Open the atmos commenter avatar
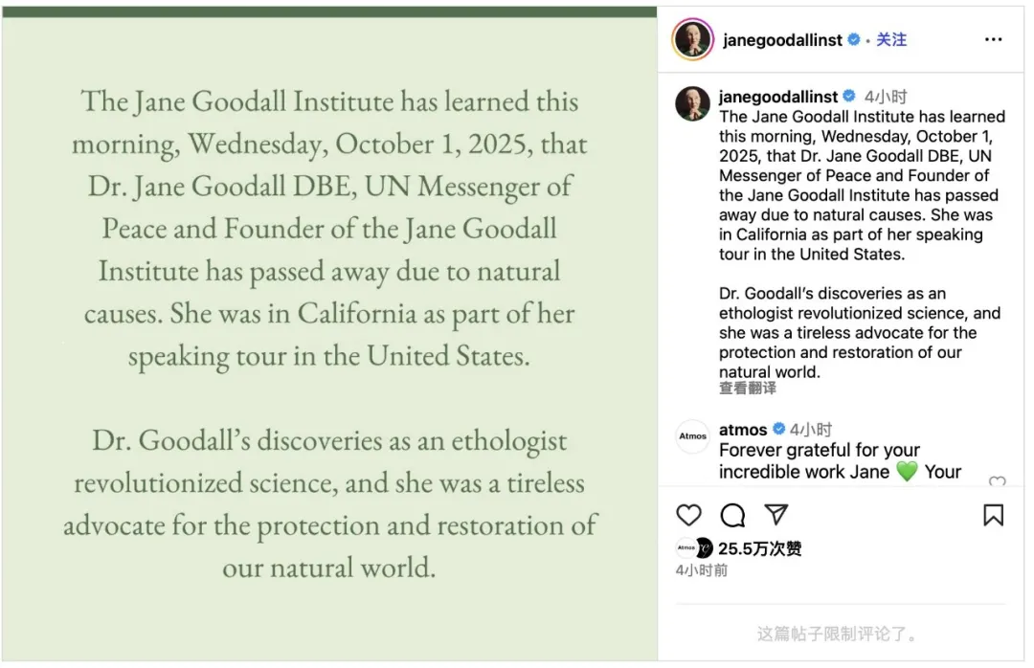 [x=692, y=435]
